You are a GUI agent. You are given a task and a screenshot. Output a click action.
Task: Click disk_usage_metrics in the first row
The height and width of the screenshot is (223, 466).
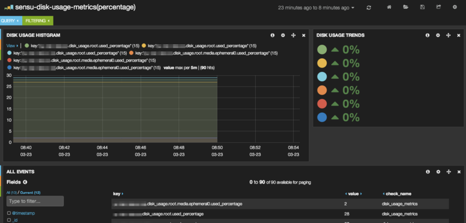point(400,204)
